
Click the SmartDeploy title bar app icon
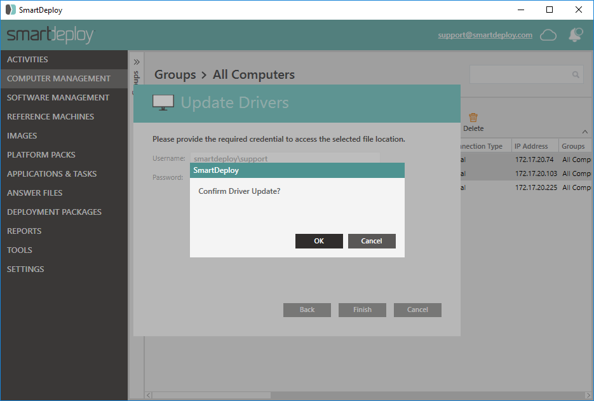[x=11, y=10]
